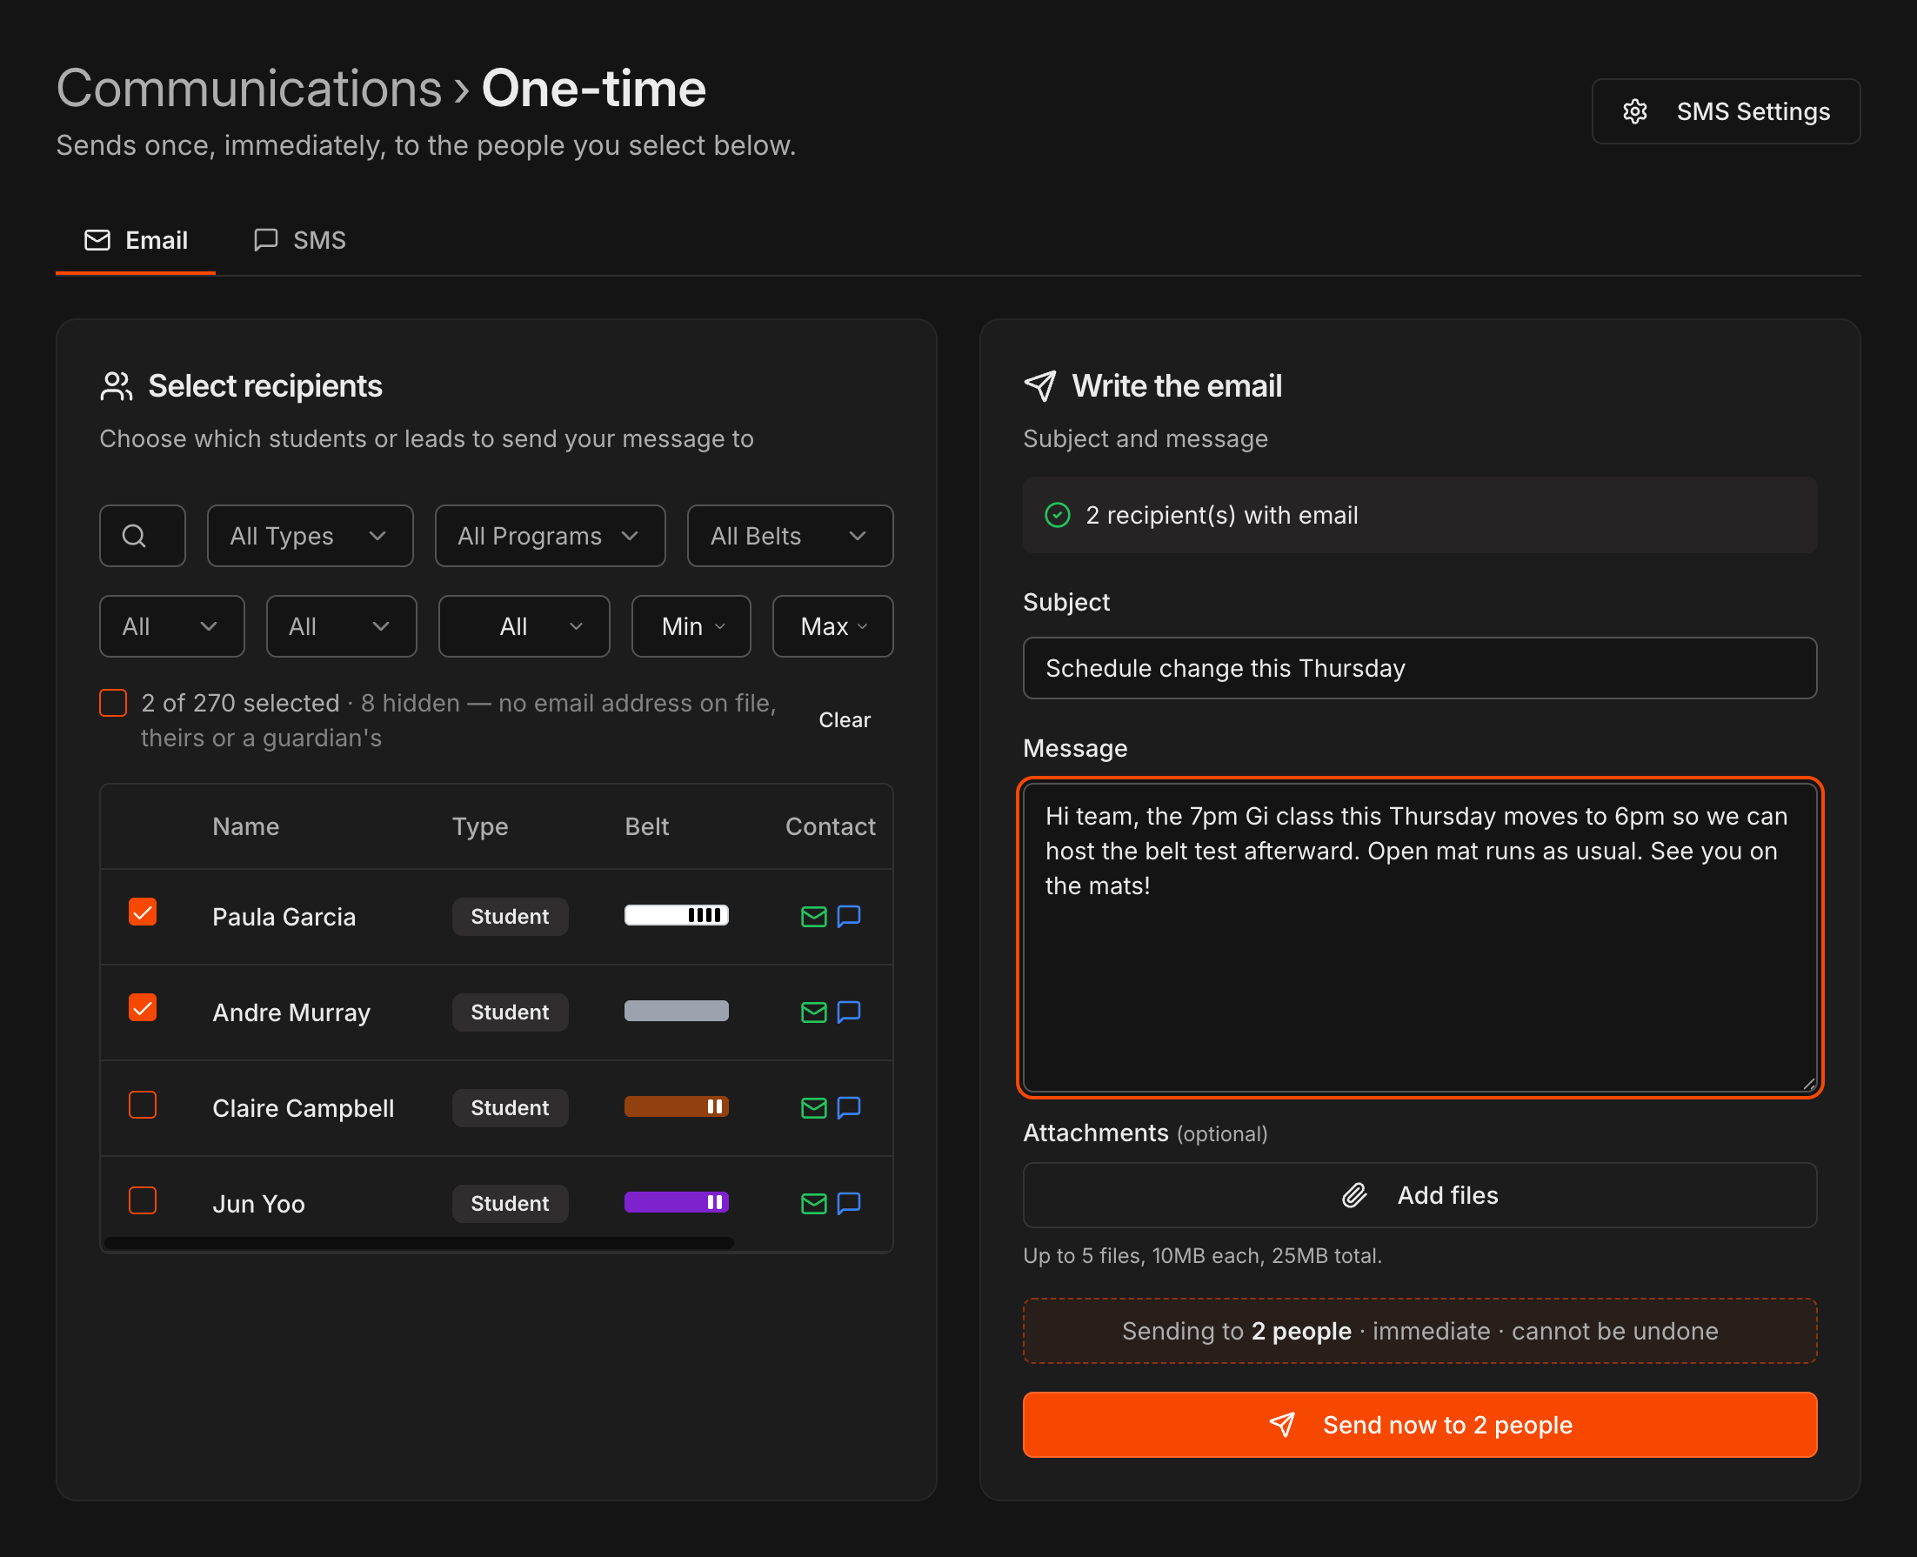The image size is (1917, 1557).
Task: Uncheck Andre Murray's checkbox
Action: pyautogui.click(x=143, y=1008)
